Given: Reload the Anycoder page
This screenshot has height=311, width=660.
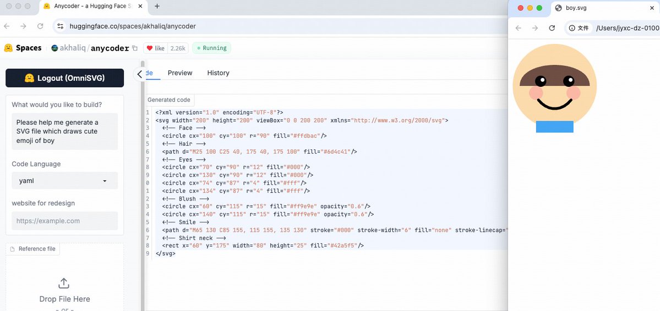Looking at the screenshot, I should point(40,26).
